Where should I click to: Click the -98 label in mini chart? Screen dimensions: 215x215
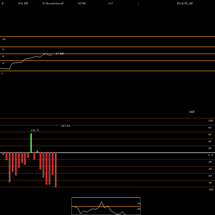point(138,204)
